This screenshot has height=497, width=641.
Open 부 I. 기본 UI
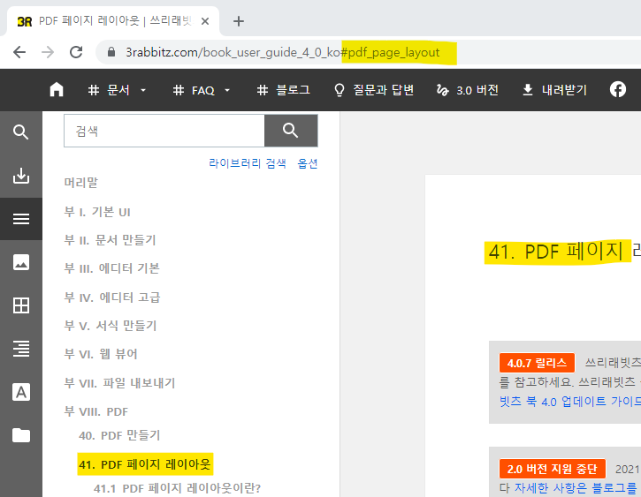tap(97, 212)
